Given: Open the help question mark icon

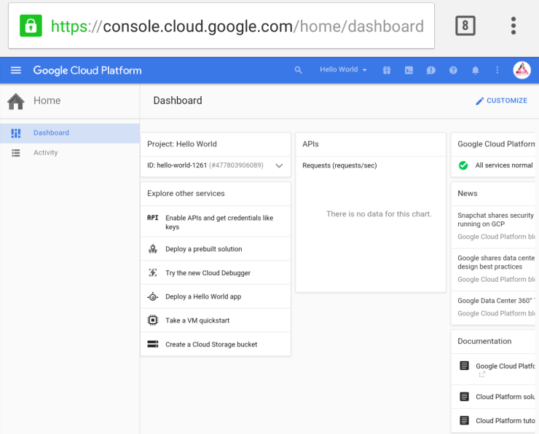Looking at the screenshot, I should (453, 71).
